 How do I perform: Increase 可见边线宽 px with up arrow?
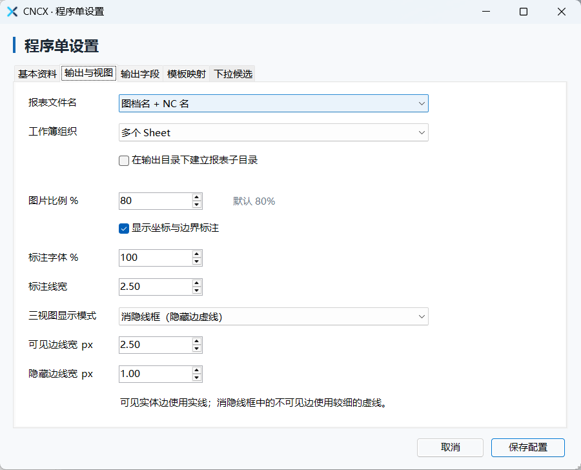(x=197, y=341)
